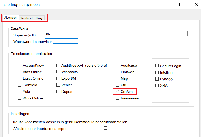Tick the Expert/M checkbox
This screenshot has width=201, height=137.
[58, 78]
